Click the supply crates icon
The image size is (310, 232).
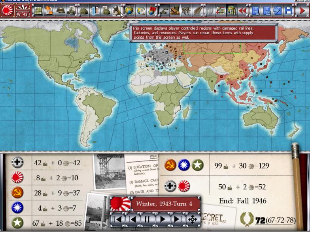coord(175,10)
